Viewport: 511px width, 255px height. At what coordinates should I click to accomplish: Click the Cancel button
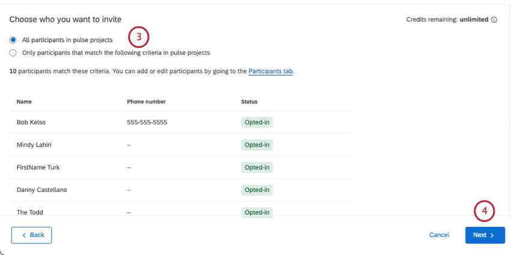tap(439, 235)
